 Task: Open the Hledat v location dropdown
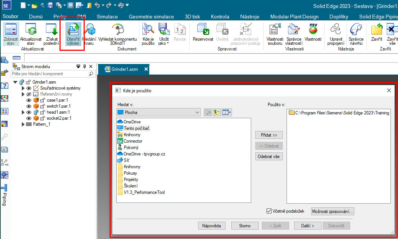click(197, 113)
